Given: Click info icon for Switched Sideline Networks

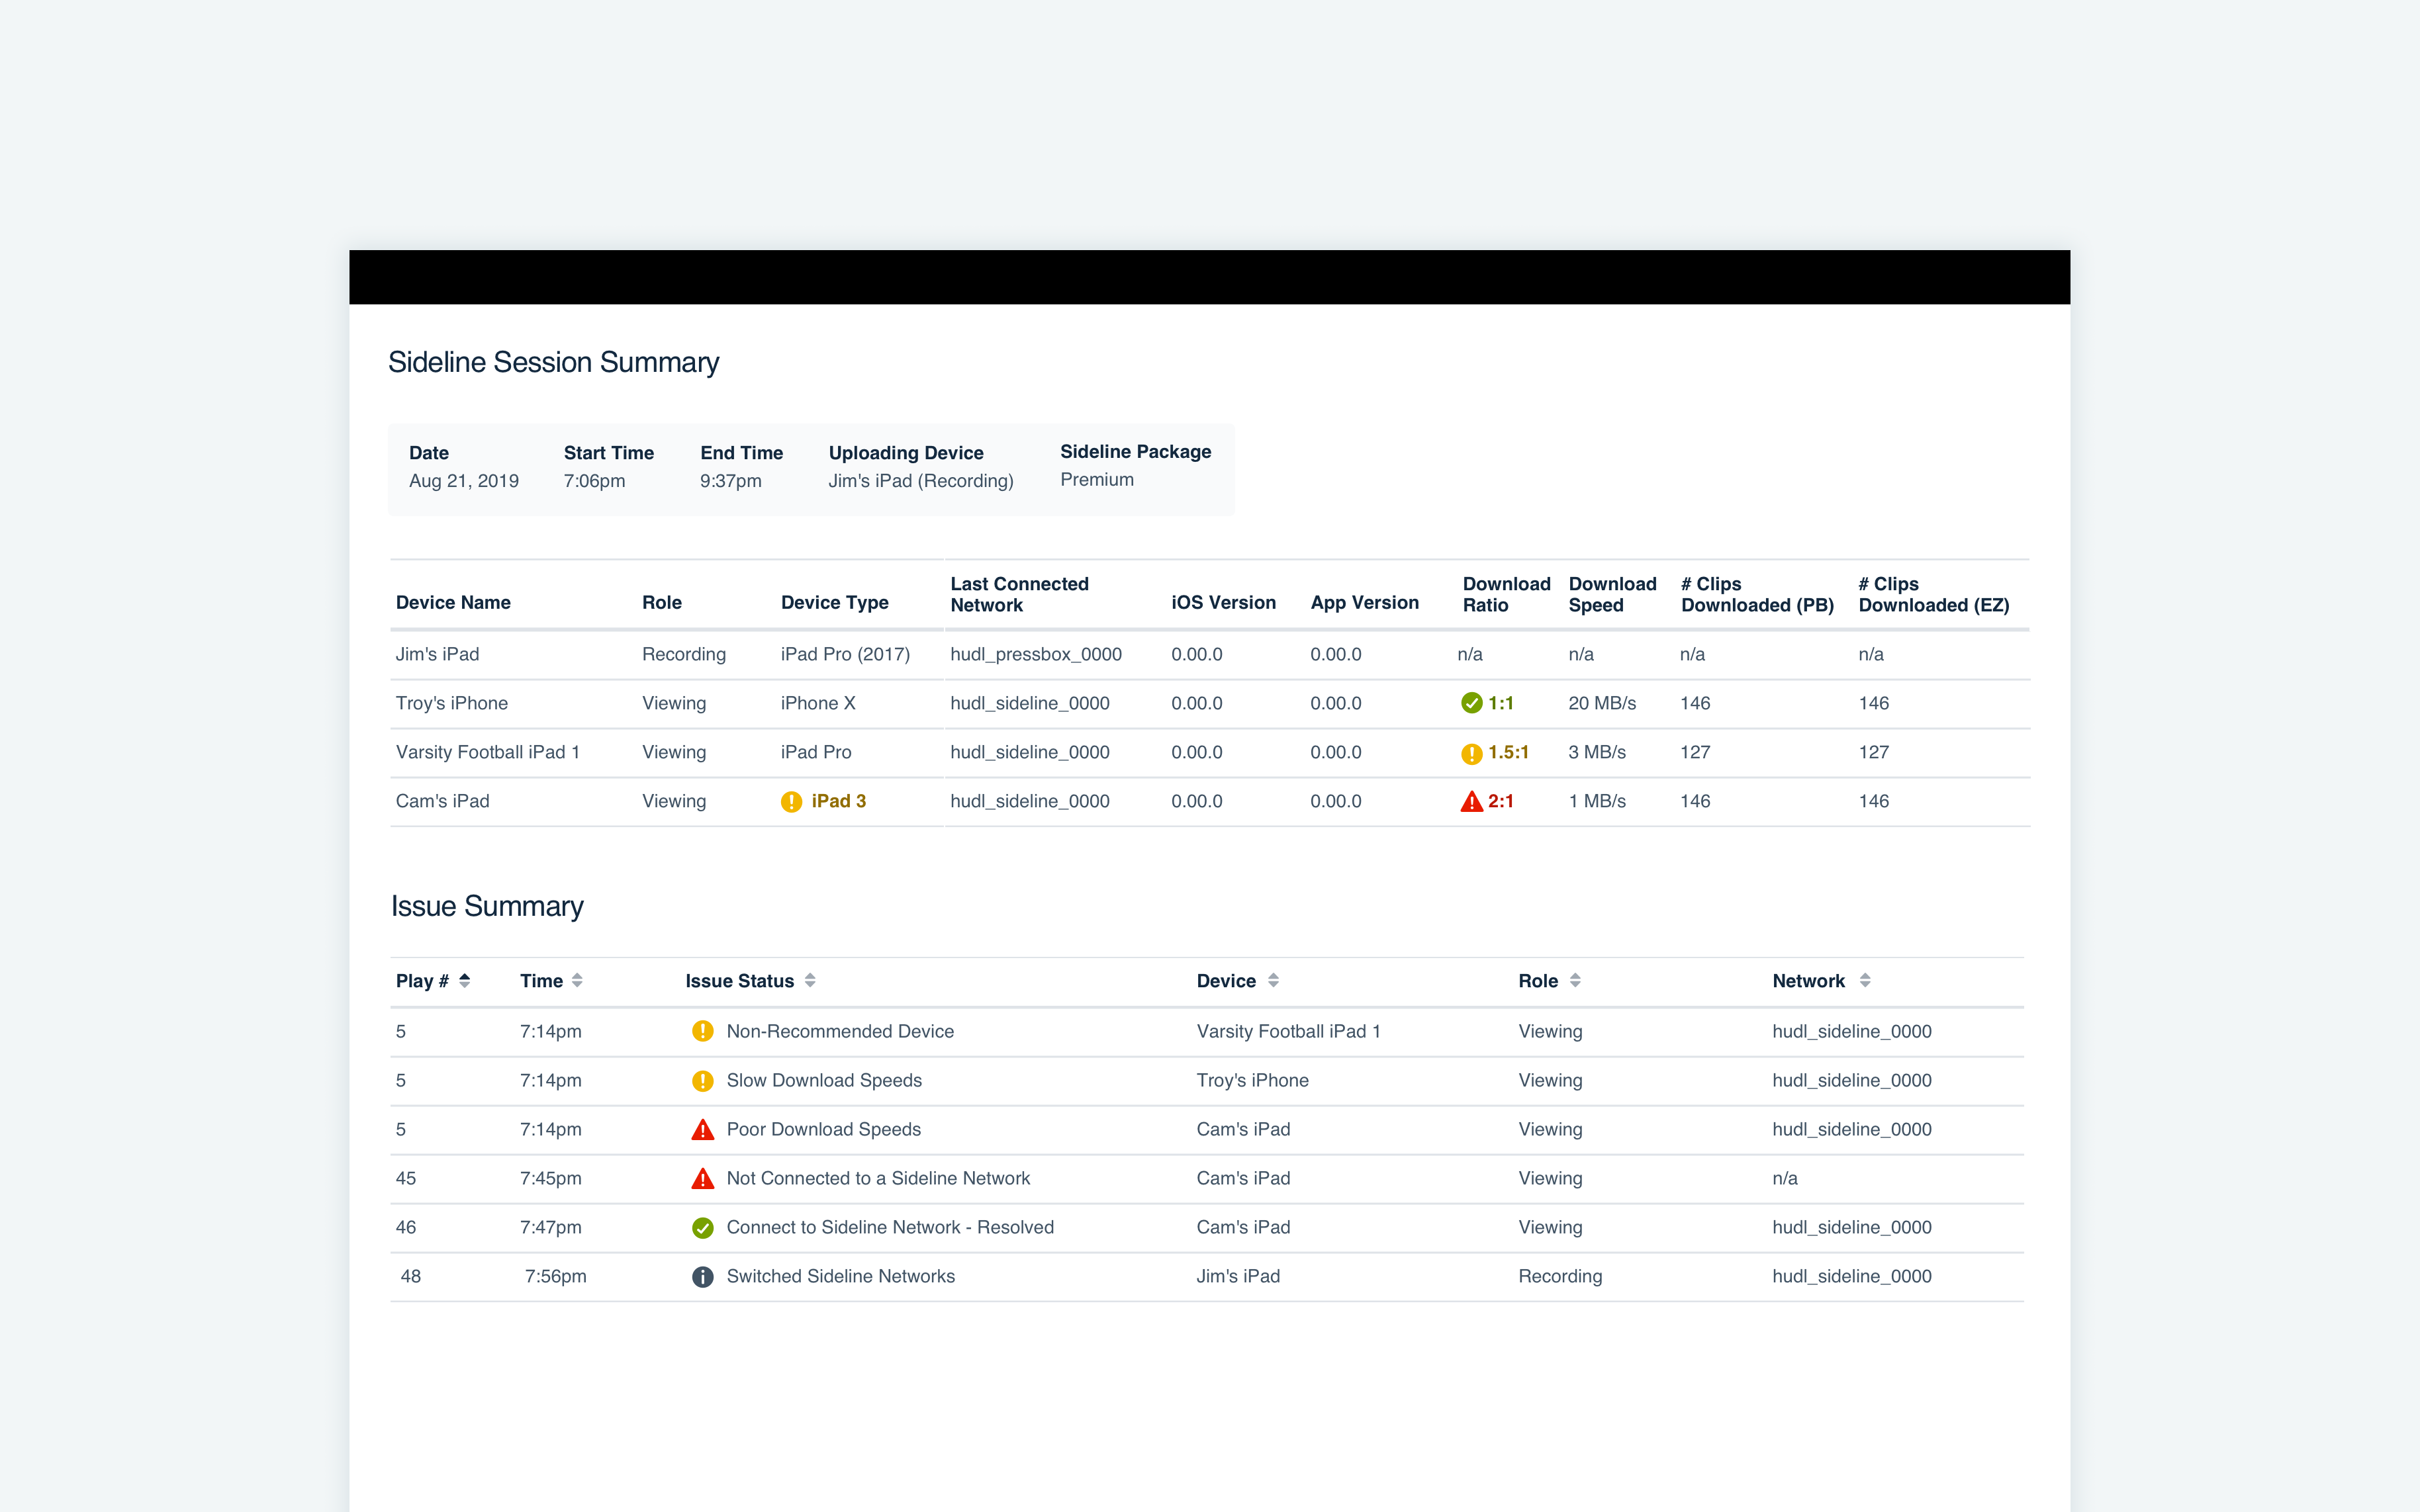Looking at the screenshot, I should point(703,1277).
